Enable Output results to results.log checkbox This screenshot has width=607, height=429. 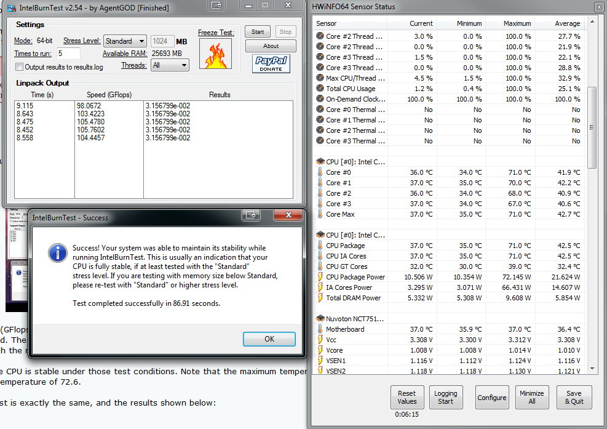(x=19, y=67)
